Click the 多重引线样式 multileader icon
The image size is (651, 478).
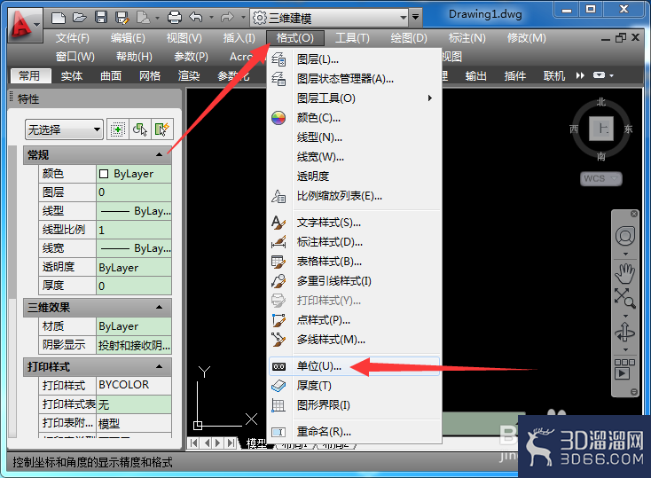(278, 281)
